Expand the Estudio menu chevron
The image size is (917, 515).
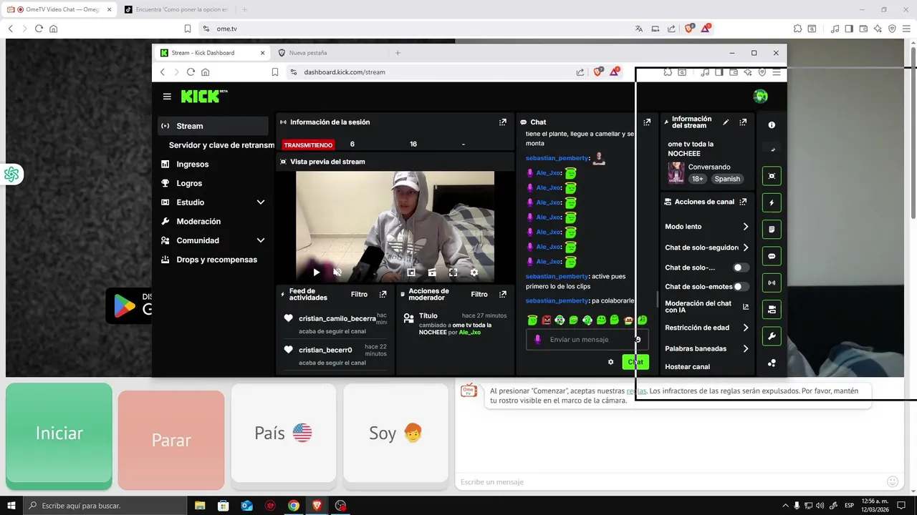pyautogui.click(x=261, y=202)
